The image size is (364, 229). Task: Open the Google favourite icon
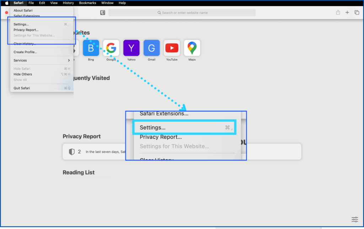111,48
